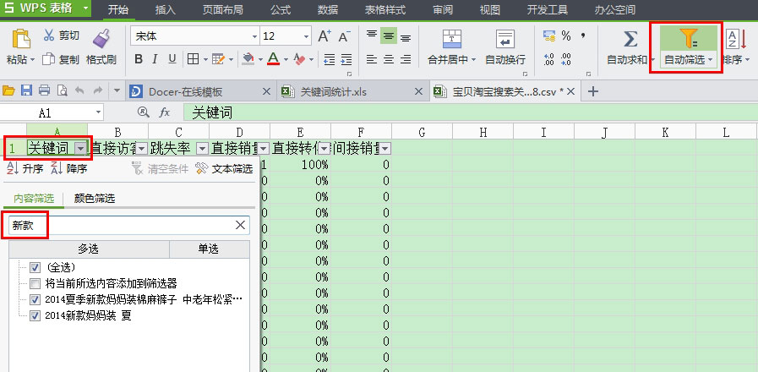Click the AutoFilter funnel icon
Viewport: 758px width, 372px height.
click(689, 38)
